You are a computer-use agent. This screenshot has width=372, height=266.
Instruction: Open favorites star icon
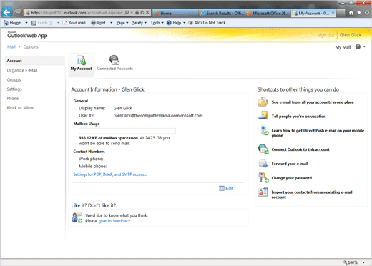tap(359, 13)
